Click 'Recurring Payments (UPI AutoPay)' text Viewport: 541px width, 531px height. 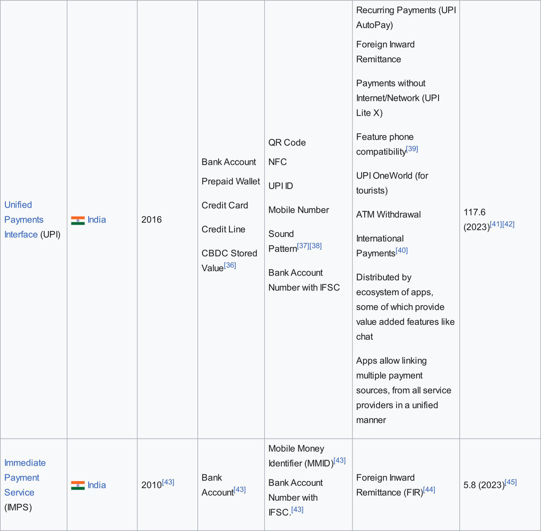tap(406, 18)
